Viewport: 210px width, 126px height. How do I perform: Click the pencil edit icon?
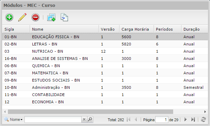[22, 17]
